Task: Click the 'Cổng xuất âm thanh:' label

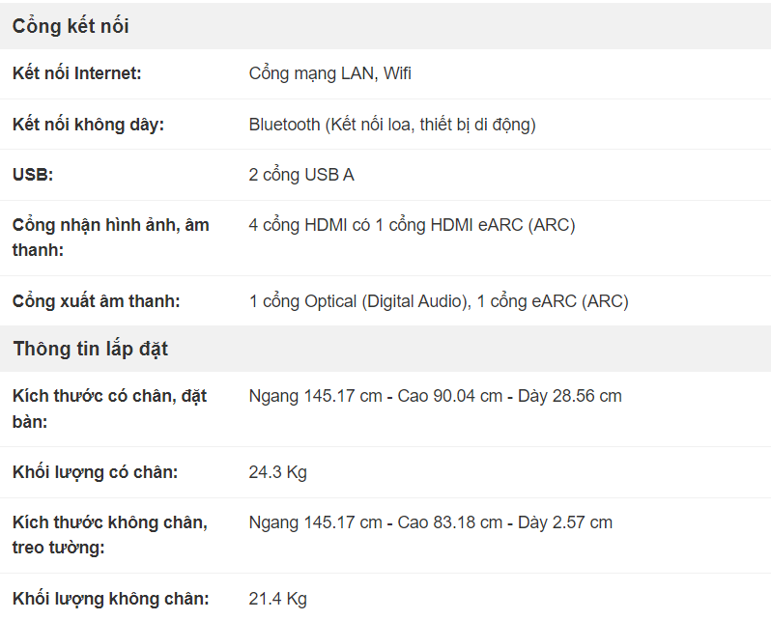Action: 97,301
